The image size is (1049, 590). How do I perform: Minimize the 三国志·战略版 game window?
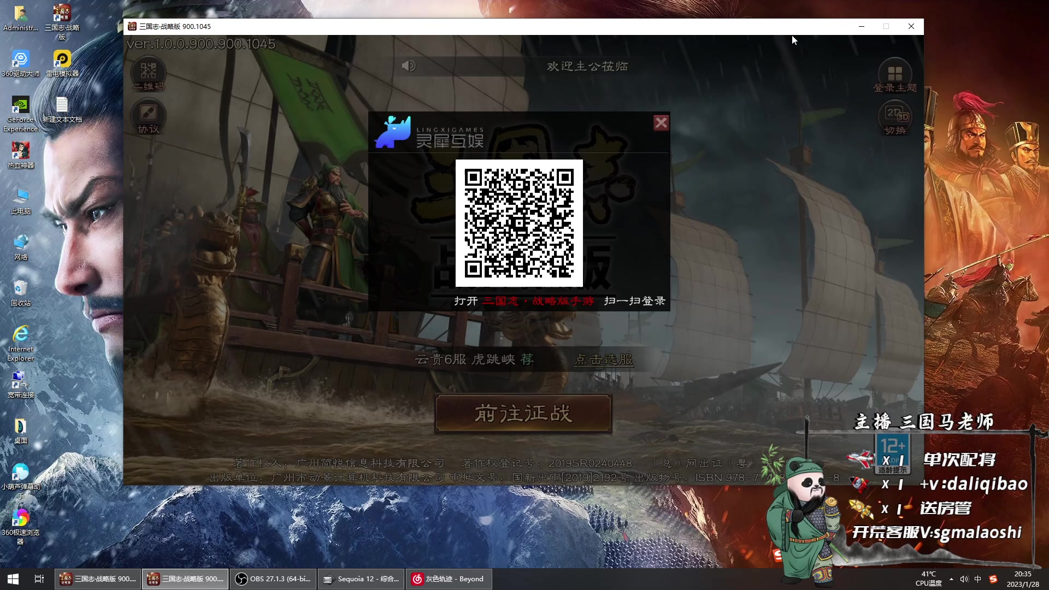(862, 26)
